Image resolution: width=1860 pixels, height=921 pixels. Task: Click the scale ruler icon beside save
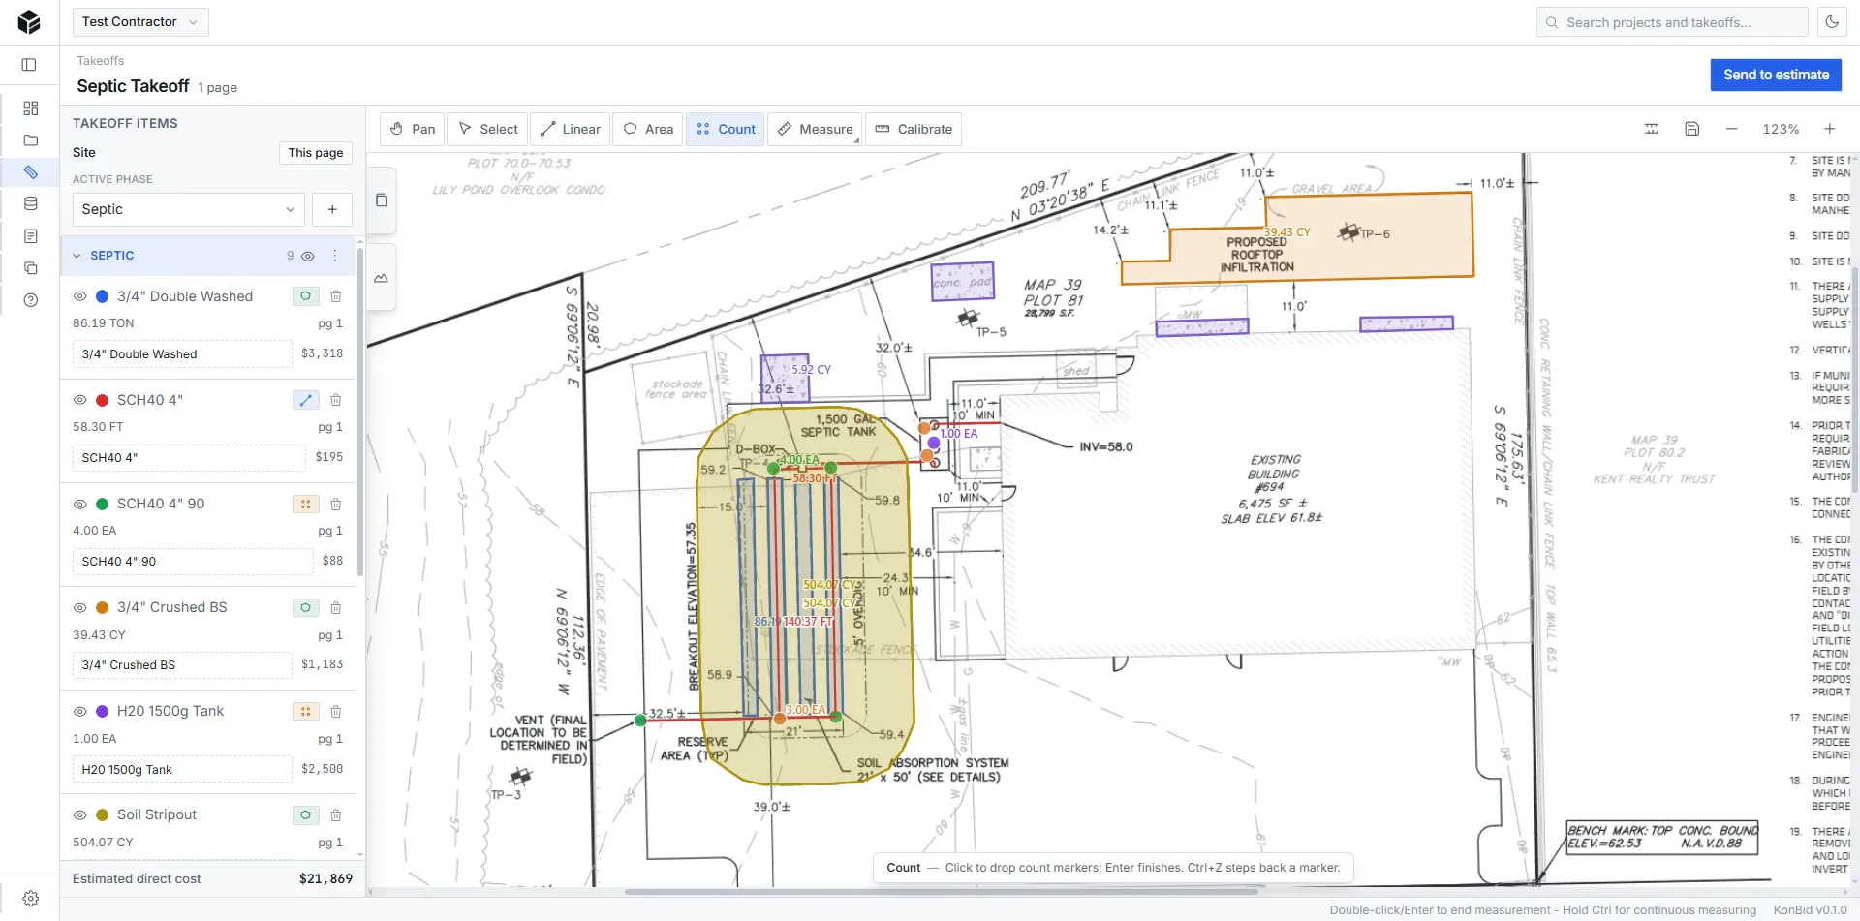click(1652, 129)
